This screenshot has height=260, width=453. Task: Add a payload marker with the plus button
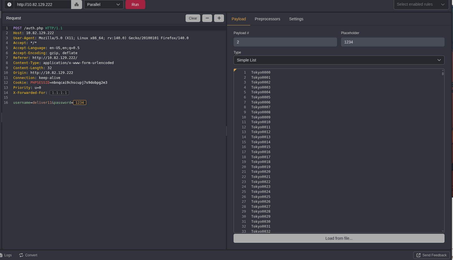(219, 18)
